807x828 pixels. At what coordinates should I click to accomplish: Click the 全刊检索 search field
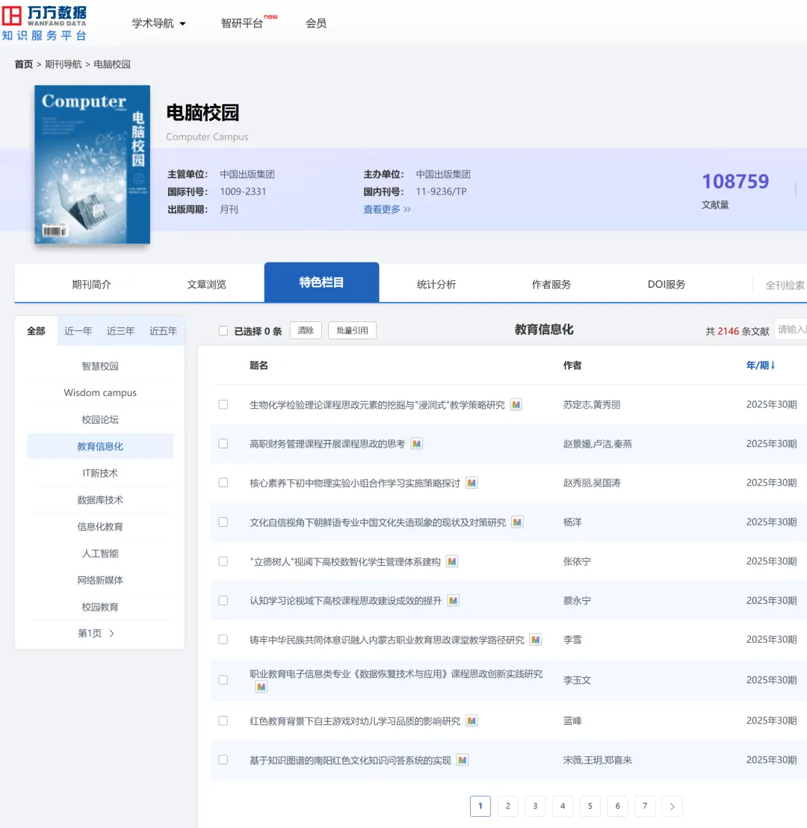point(784,285)
